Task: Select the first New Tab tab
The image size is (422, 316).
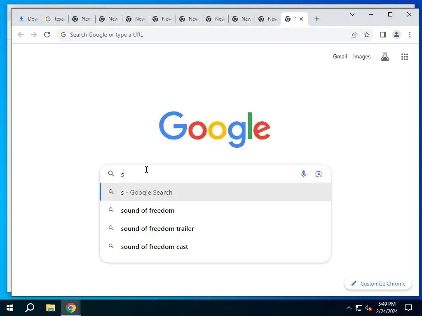Action: coord(82,19)
